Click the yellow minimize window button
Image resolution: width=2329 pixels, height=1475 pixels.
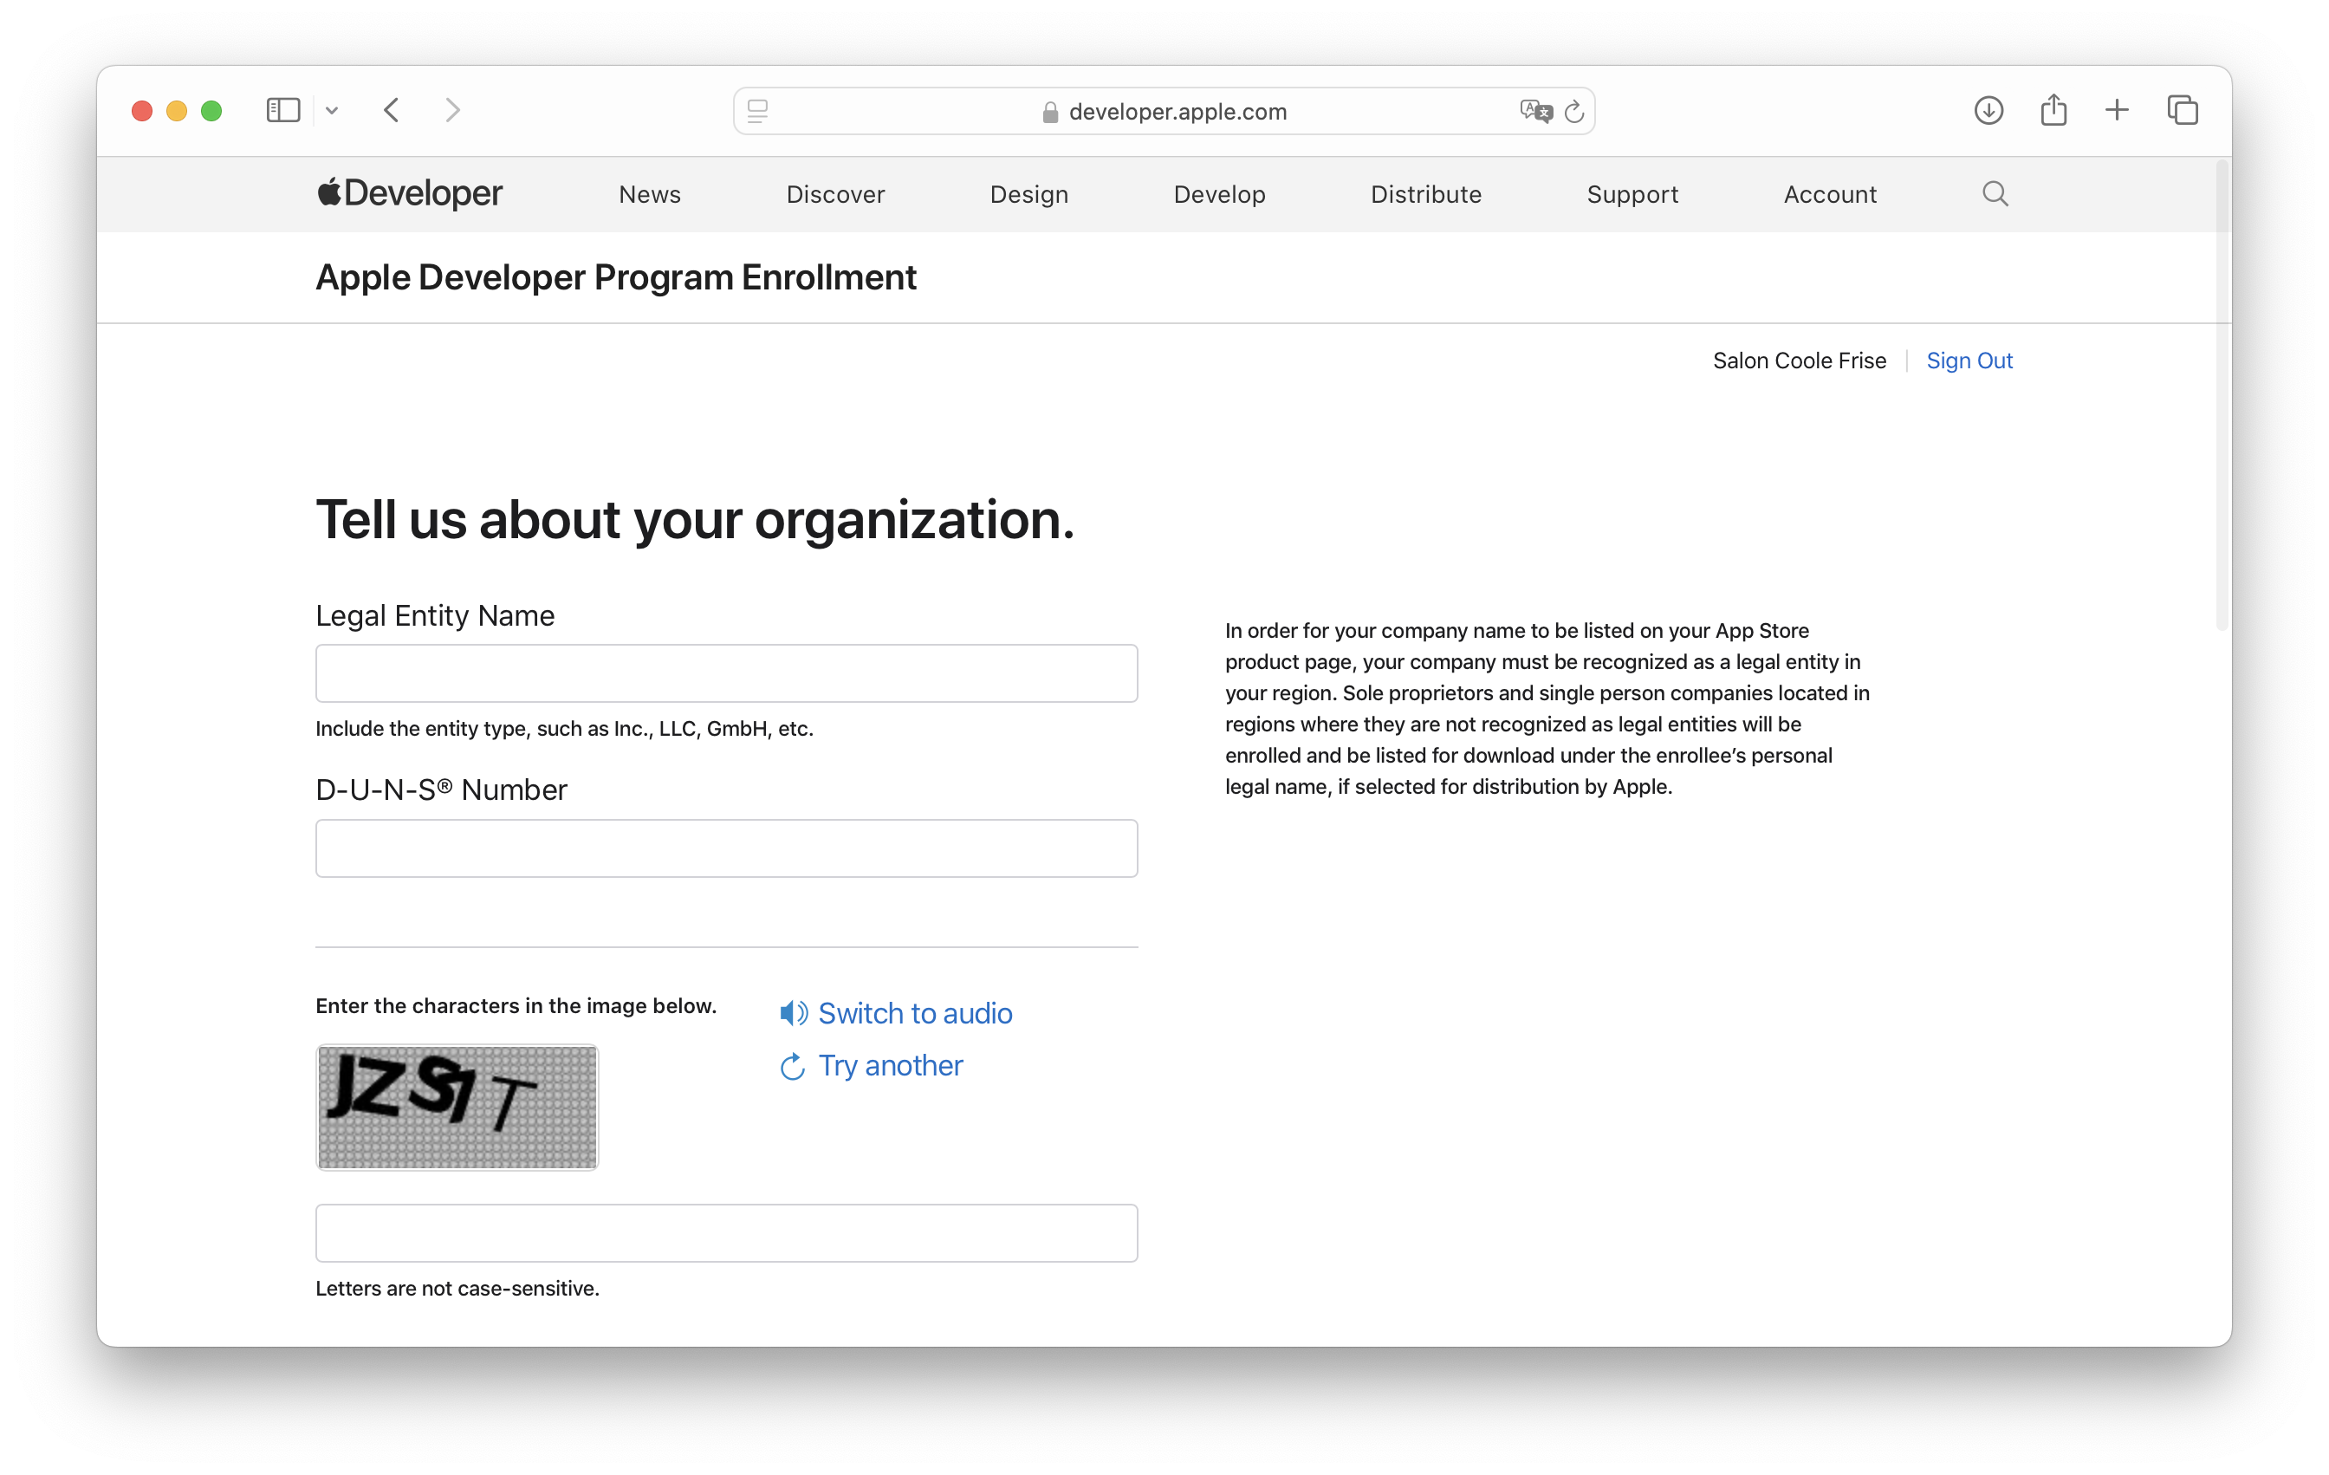point(177,110)
